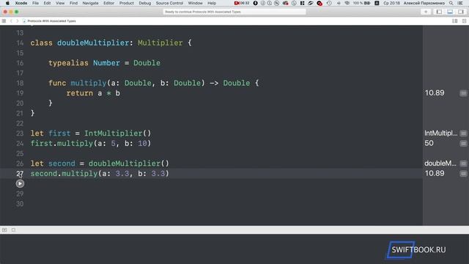The height and width of the screenshot is (264, 469).
Task: Click the square stop icon in bottom bar
Action: pyautogui.click(x=13, y=230)
